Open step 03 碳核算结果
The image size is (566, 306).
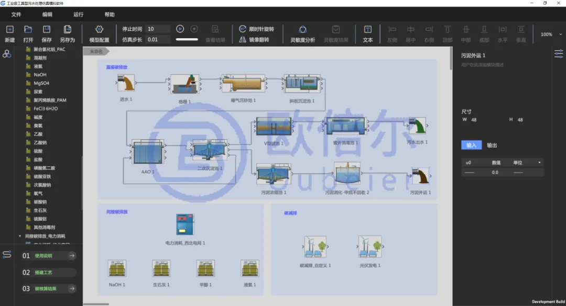[x=49, y=289]
